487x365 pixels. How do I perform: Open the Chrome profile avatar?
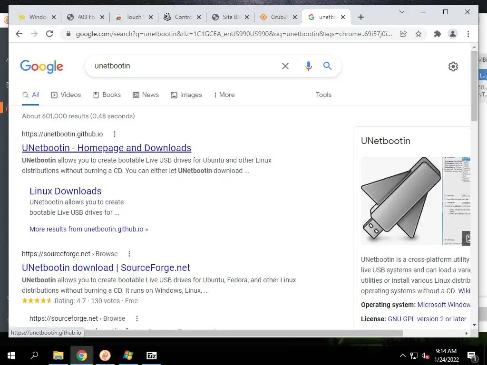[x=453, y=34]
